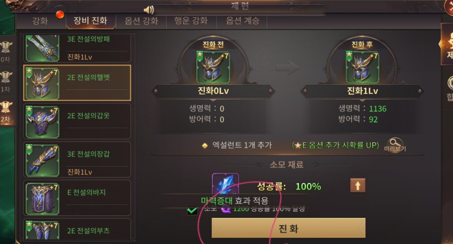Switch to the 옵션 강화 tab
This screenshot has width=453, height=244.
(141, 21)
